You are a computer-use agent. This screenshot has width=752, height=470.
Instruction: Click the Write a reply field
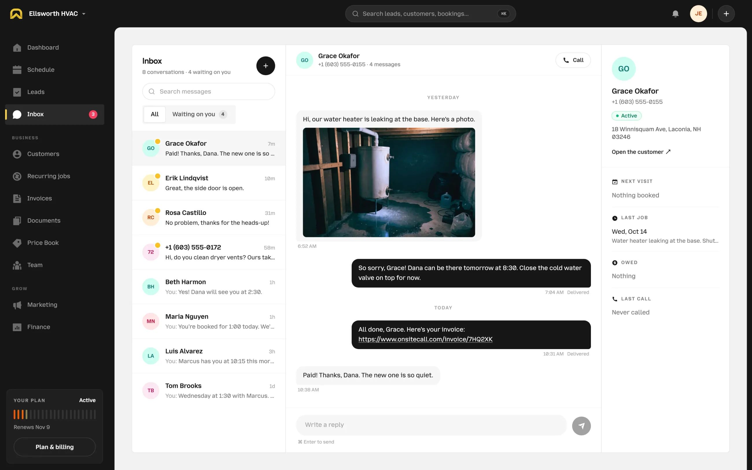pos(431,425)
